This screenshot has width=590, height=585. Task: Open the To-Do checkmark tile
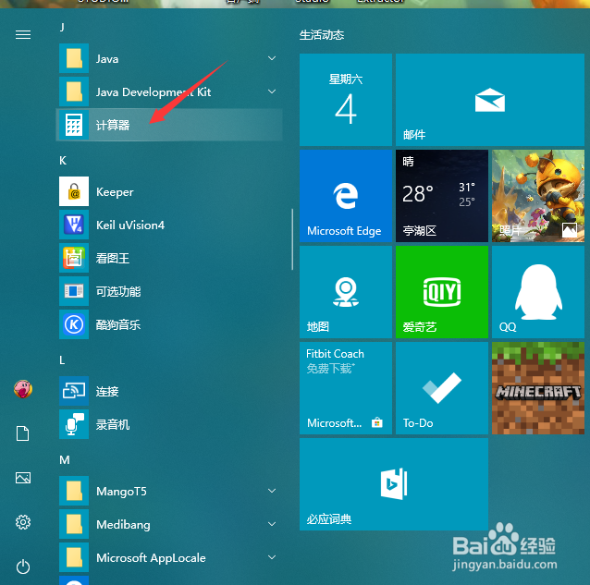coord(442,388)
